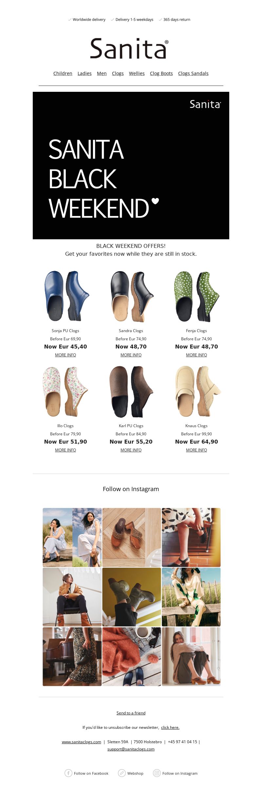Click the support@sanitaclogs.com email link

coord(131,749)
